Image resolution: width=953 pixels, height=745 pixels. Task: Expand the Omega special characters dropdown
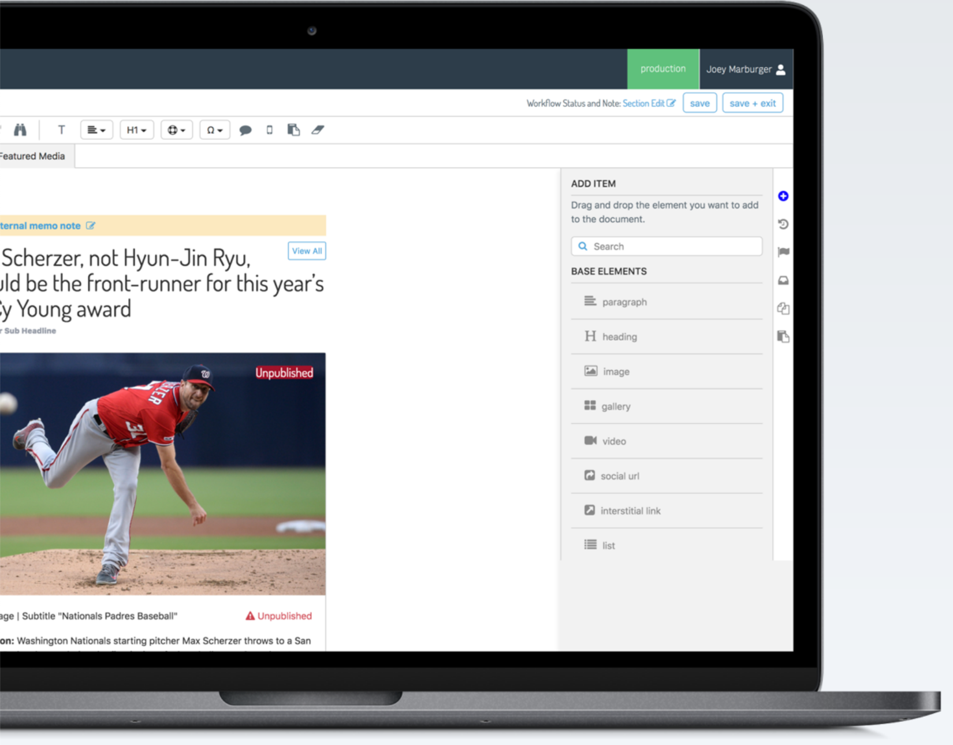pyautogui.click(x=214, y=130)
